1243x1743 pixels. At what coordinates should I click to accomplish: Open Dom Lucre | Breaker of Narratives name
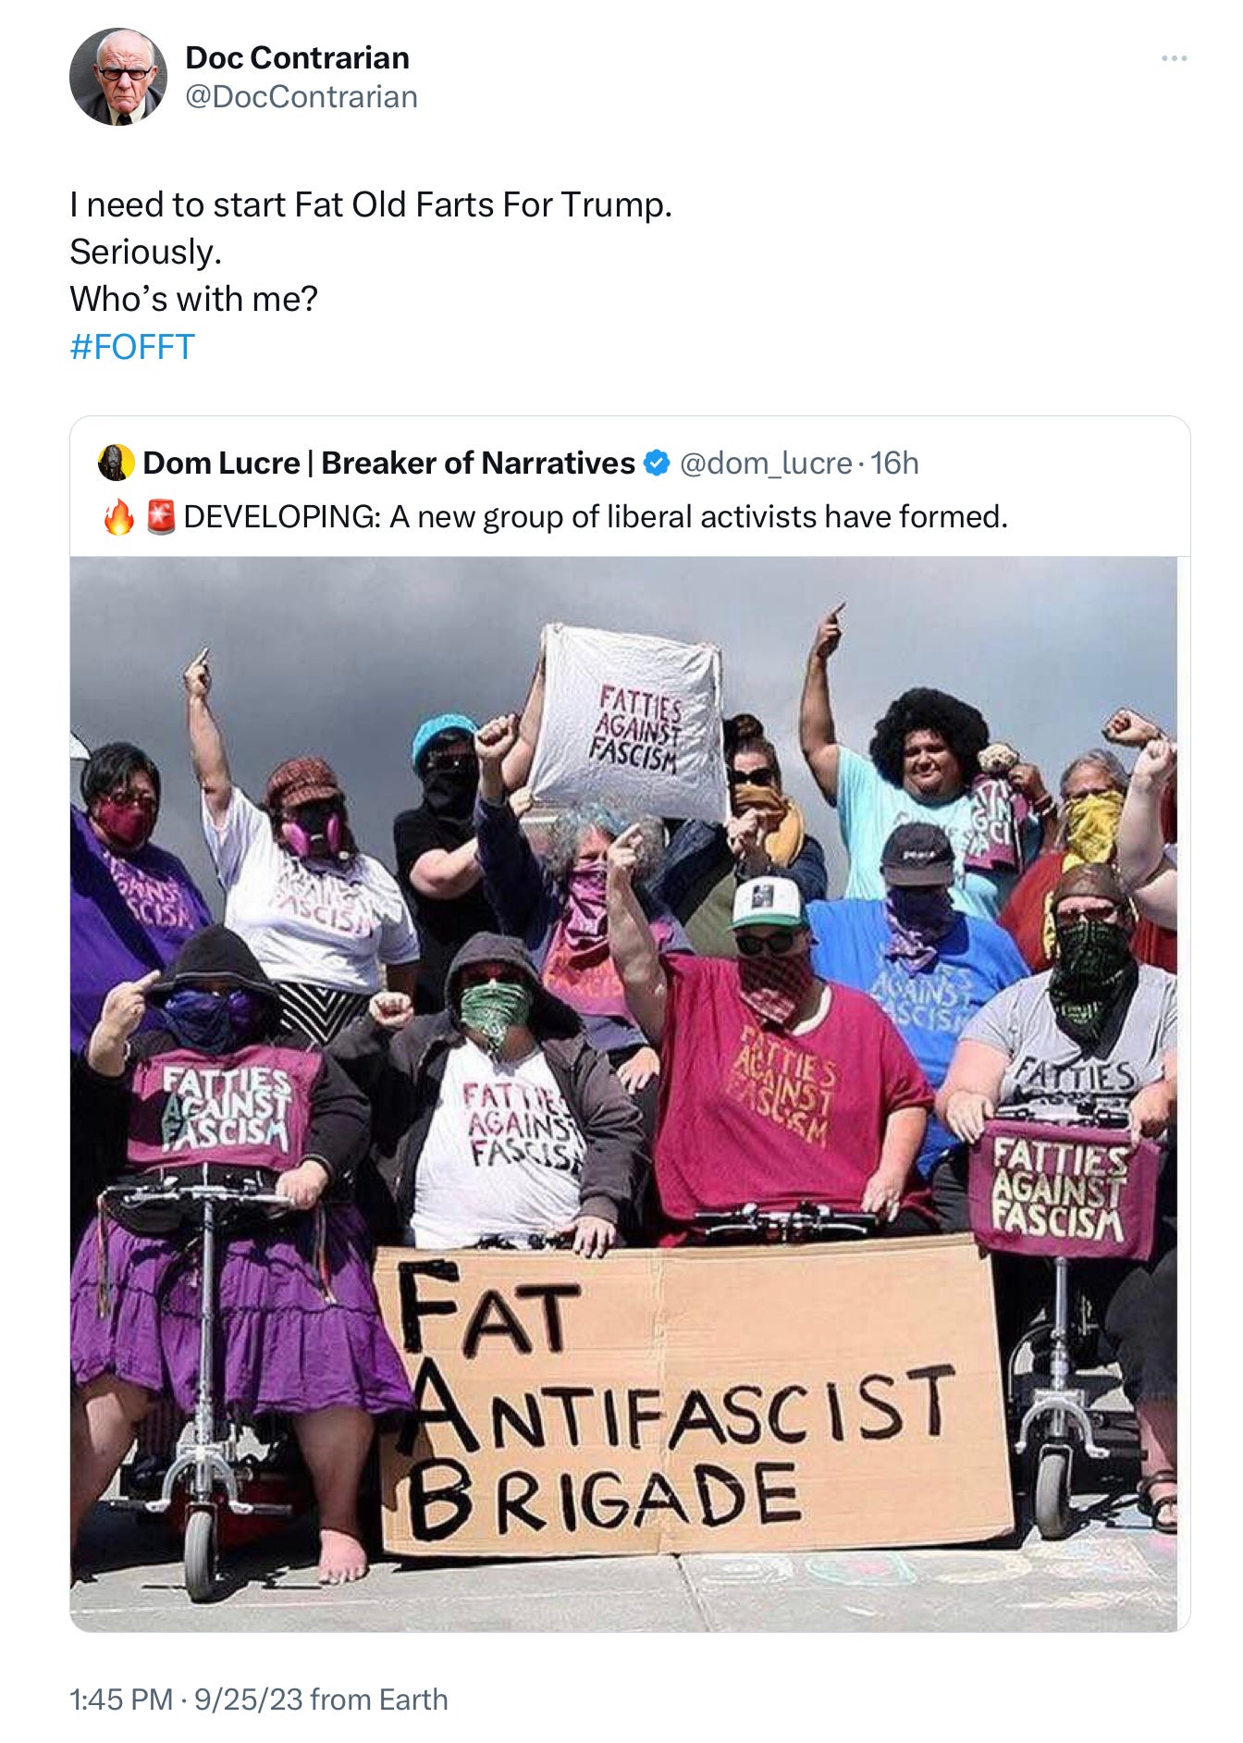click(388, 463)
